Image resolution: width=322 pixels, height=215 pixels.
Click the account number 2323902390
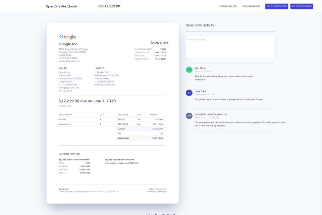84,170
